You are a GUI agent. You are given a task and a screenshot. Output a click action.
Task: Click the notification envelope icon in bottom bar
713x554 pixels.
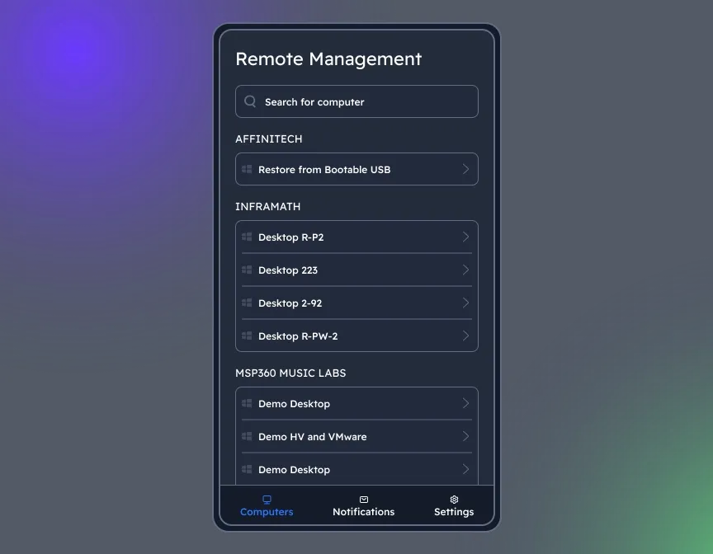point(363,499)
